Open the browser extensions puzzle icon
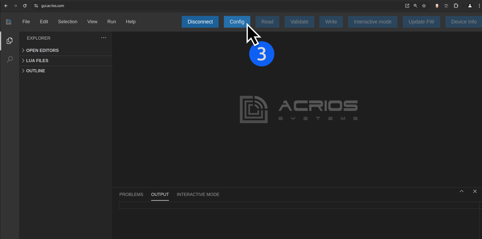Viewport: 482px width, 239px height. coord(456,6)
